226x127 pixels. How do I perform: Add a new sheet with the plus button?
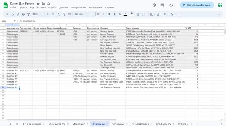coord(10,124)
